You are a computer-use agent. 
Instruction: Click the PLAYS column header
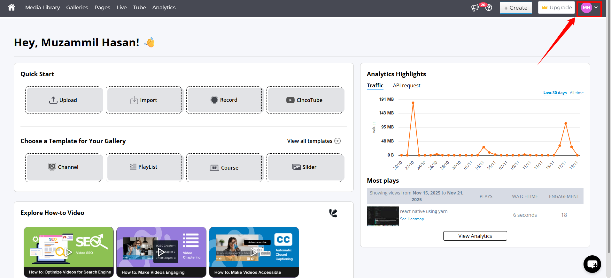point(486,196)
